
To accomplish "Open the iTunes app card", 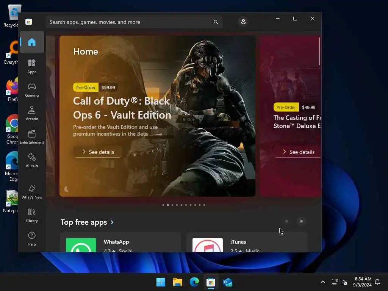I will click(247, 242).
